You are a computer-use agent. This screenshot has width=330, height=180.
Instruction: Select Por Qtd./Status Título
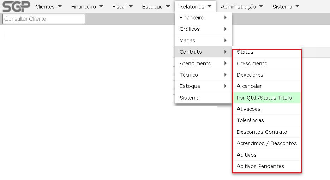click(x=264, y=98)
